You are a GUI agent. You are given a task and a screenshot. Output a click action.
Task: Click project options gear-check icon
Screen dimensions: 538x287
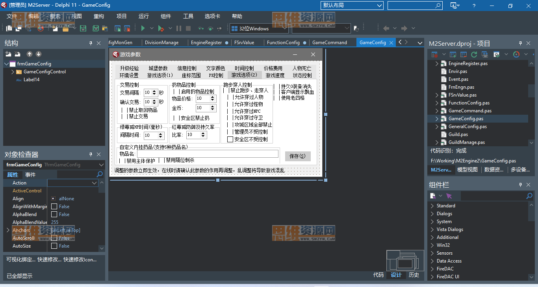[497, 54]
